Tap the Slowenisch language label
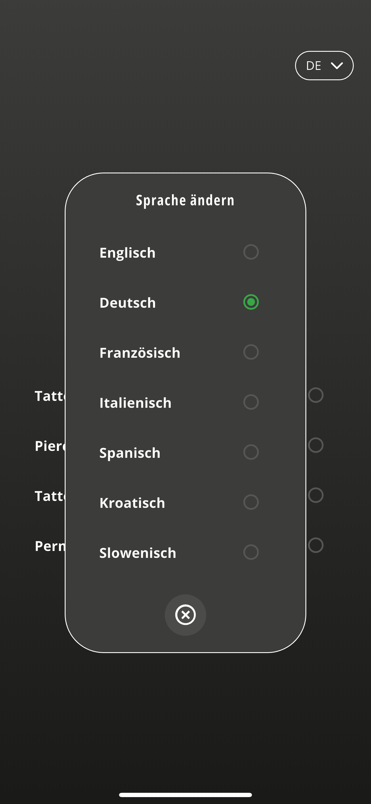This screenshot has height=804, width=371. click(138, 553)
